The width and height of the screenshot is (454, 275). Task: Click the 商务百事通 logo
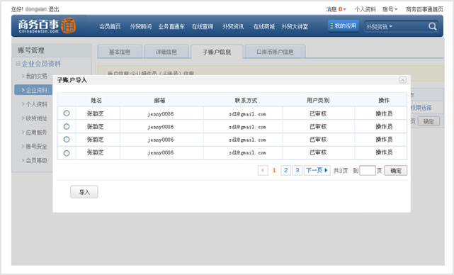pyautogui.click(x=47, y=26)
